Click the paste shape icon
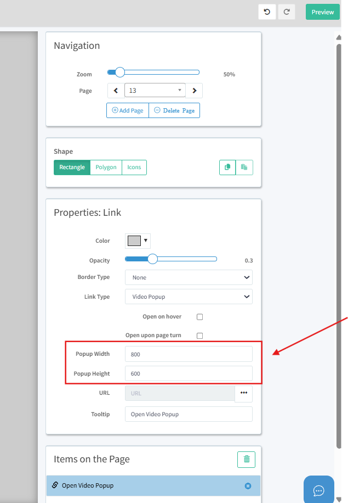The image size is (348, 503). (244, 167)
